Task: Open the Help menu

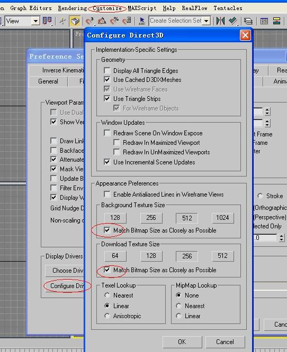Action: [x=169, y=8]
